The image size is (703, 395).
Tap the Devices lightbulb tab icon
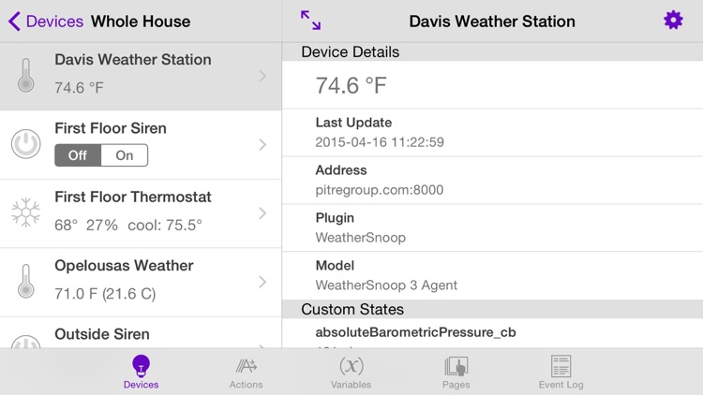[x=141, y=365]
